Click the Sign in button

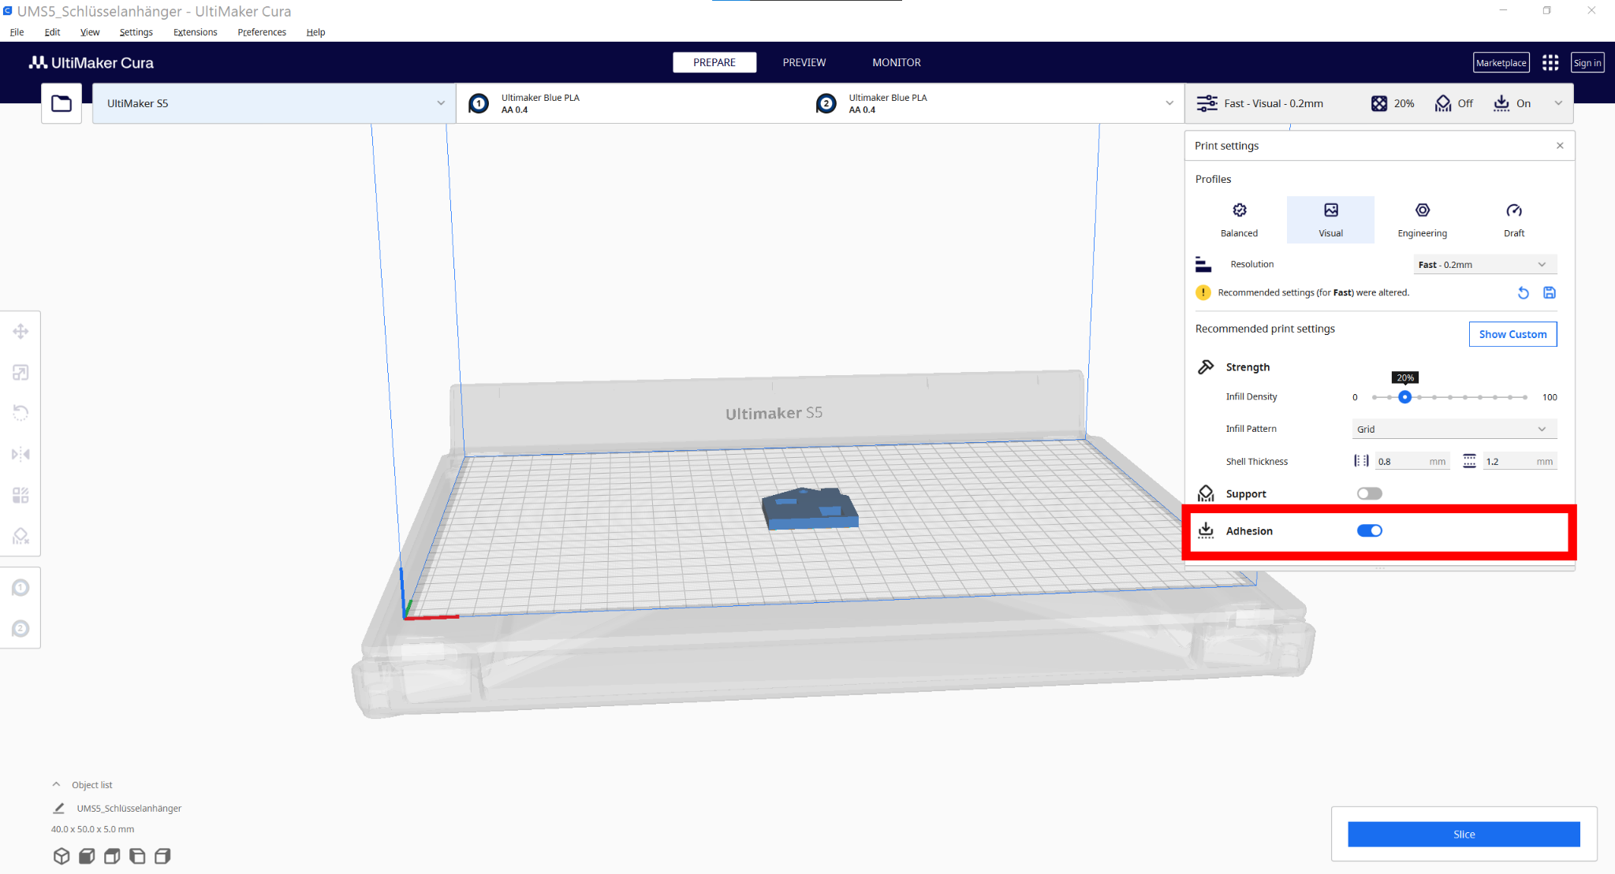point(1587,63)
